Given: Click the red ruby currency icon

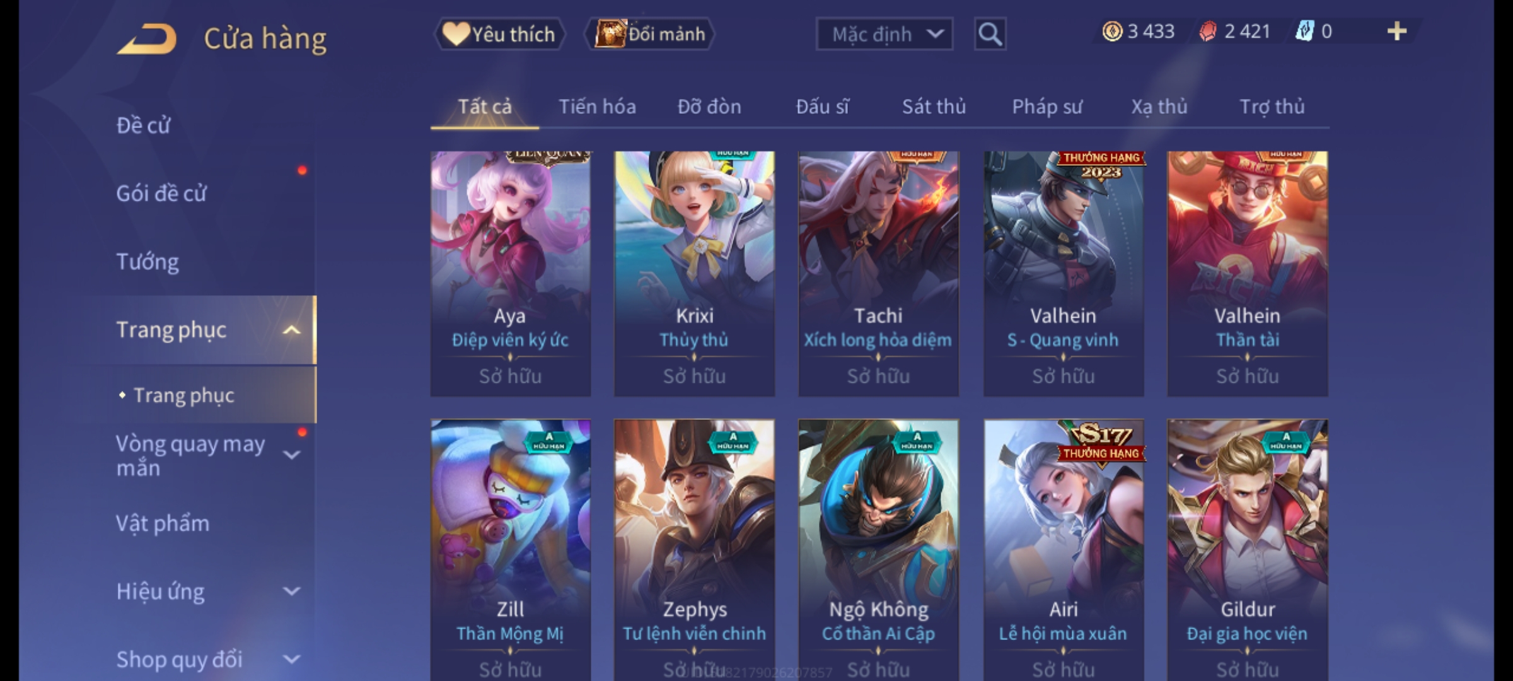Looking at the screenshot, I should 1208,32.
